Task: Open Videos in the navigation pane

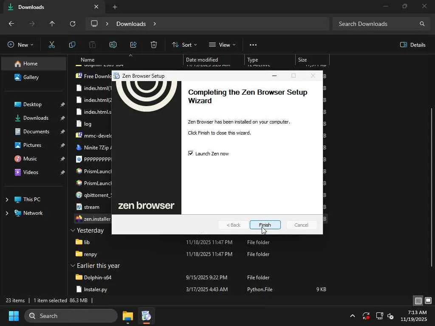Action: click(x=34, y=172)
